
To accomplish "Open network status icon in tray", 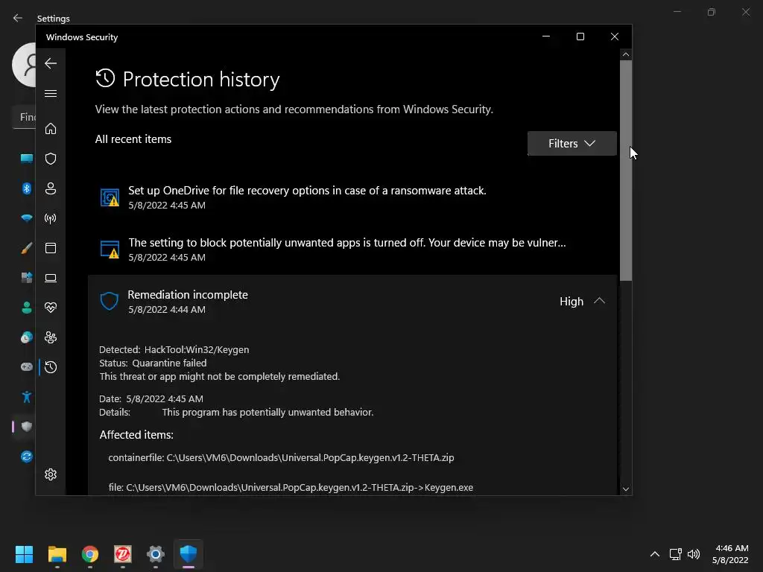I will coord(675,554).
